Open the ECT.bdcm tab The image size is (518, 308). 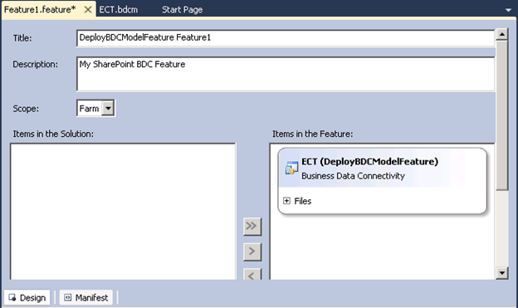(118, 10)
